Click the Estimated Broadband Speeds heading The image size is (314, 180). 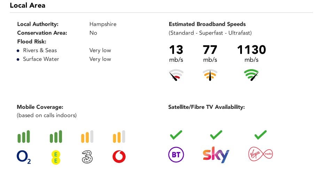207,24
